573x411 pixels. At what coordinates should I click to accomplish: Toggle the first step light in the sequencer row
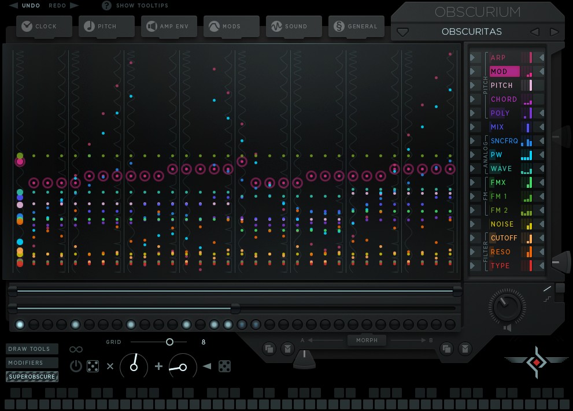pos(20,324)
